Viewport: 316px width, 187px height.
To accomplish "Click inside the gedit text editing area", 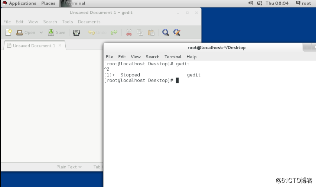I will pyautogui.click(x=52, y=106).
